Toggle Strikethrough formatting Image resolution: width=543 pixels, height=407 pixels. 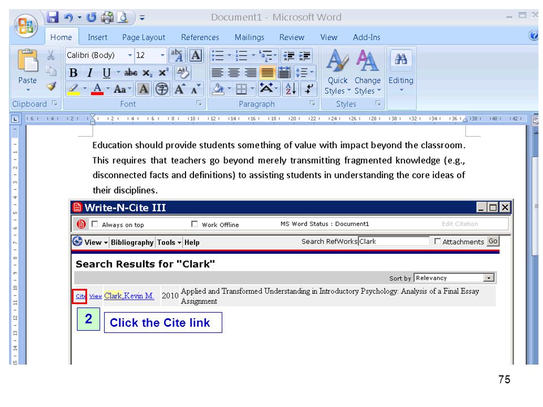click(131, 73)
